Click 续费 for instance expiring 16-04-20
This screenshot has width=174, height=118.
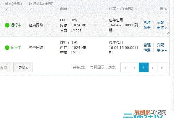click(x=147, y=28)
